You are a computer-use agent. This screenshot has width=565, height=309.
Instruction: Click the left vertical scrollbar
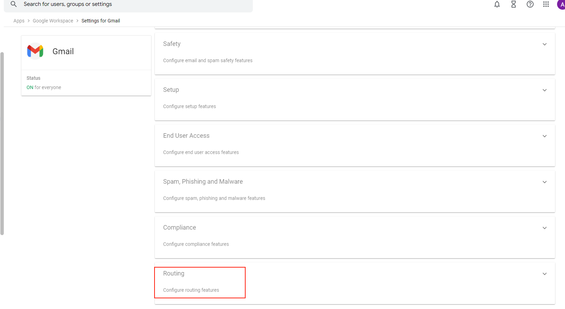pos(2,143)
